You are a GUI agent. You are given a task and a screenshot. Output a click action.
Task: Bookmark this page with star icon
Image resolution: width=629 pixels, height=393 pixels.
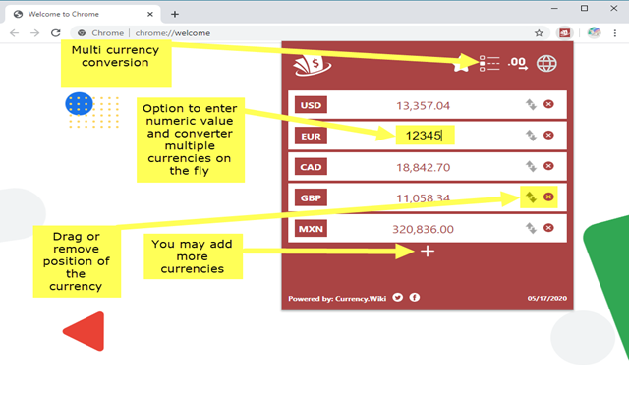click(x=539, y=33)
